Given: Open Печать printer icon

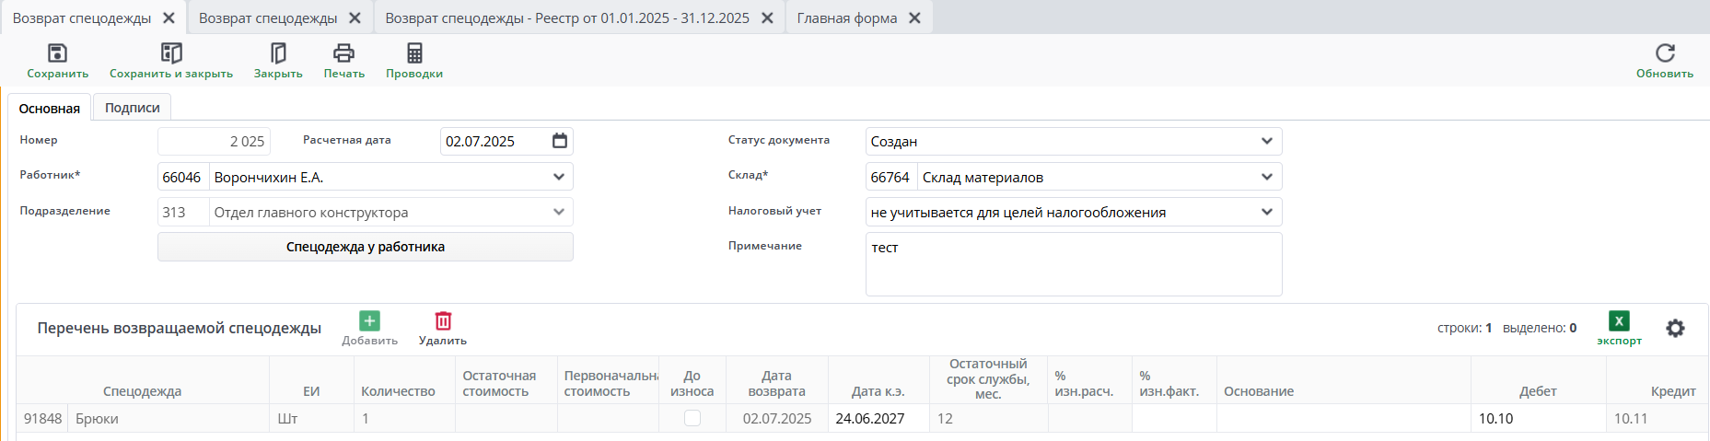Looking at the screenshot, I should click(343, 53).
